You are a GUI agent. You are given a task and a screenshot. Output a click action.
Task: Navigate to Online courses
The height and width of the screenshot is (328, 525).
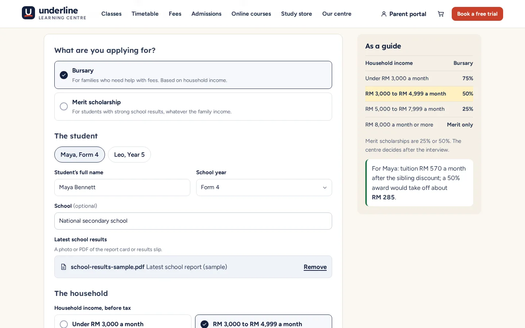click(251, 14)
